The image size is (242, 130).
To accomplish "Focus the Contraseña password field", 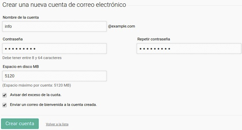I will point(54,49).
